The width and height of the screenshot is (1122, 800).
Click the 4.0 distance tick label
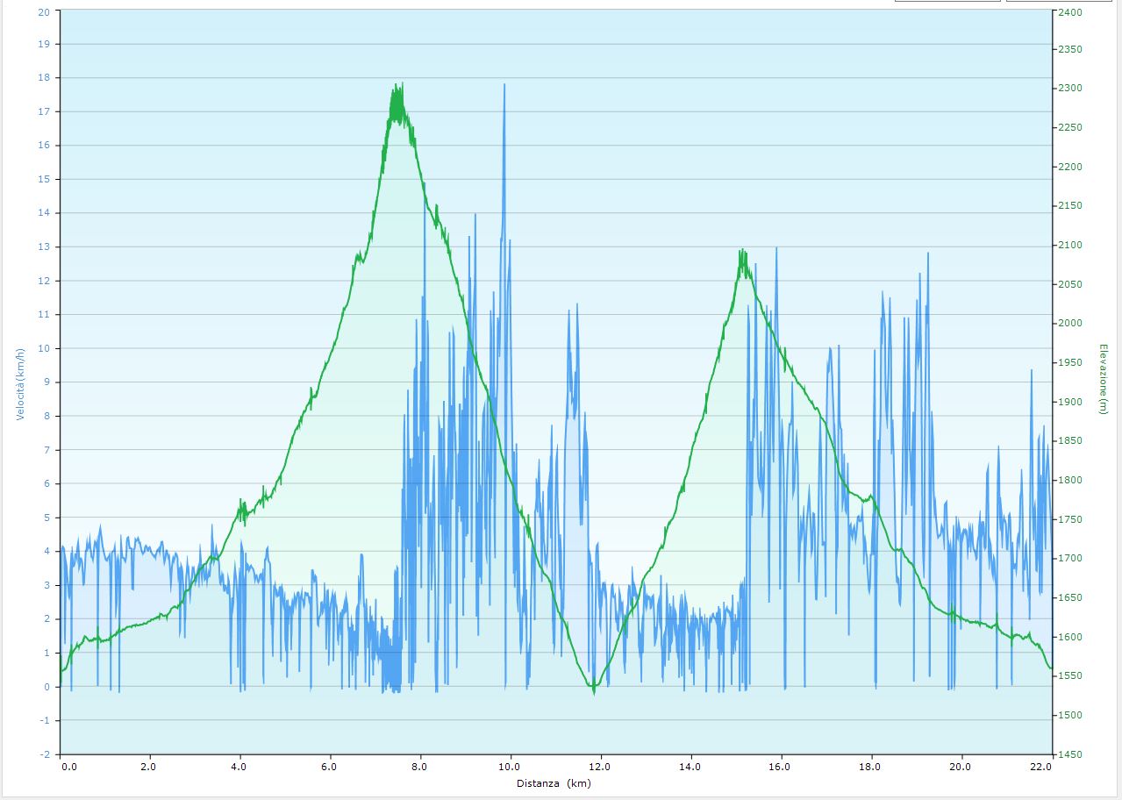[240, 766]
